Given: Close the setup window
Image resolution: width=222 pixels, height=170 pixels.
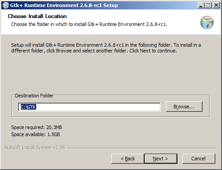Looking at the screenshot, I should (x=216, y=5).
